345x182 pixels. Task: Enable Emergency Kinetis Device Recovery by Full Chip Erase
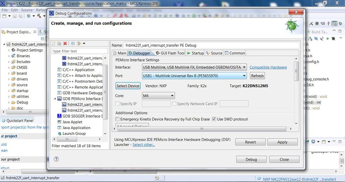[x=117, y=119]
